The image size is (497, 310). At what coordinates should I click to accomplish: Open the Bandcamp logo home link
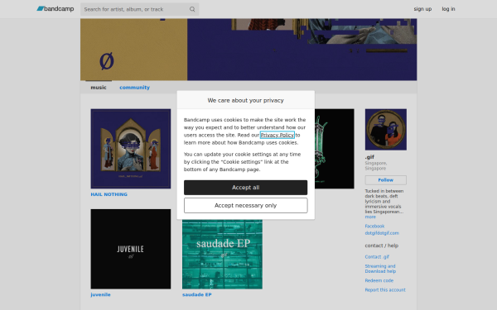coord(55,9)
